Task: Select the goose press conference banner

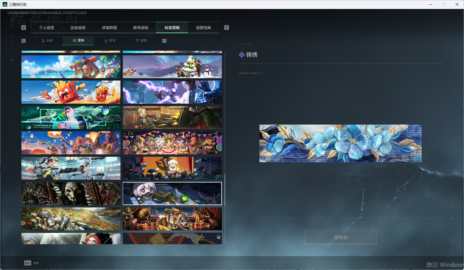Action: [x=172, y=168]
